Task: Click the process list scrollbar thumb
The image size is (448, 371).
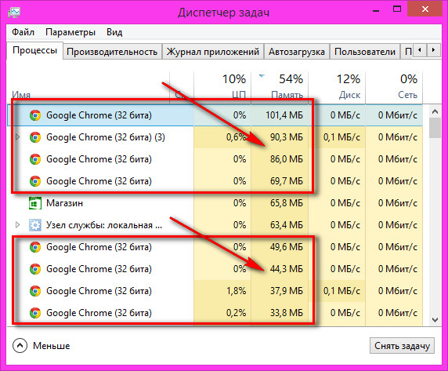Action: [435, 128]
